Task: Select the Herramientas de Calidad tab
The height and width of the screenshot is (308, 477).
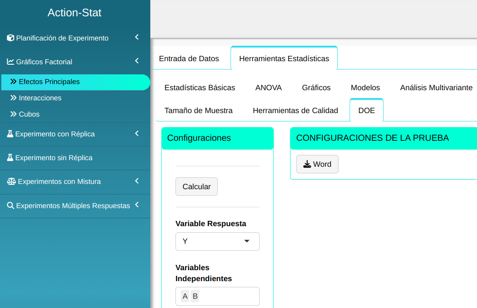Action: point(295,110)
